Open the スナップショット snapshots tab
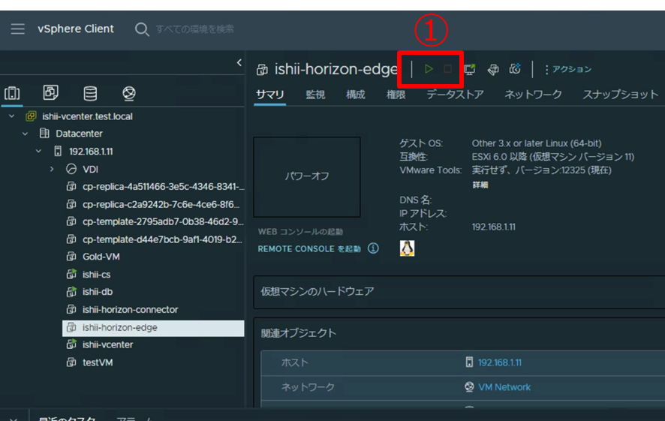The image size is (665, 421). (620, 95)
